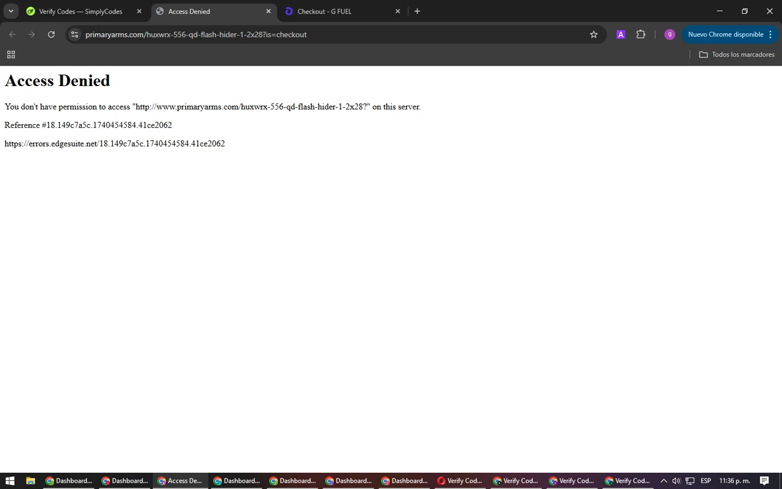Viewport: 782px width, 489px height.
Task: Open the Windows notification center
Action: click(764, 481)
